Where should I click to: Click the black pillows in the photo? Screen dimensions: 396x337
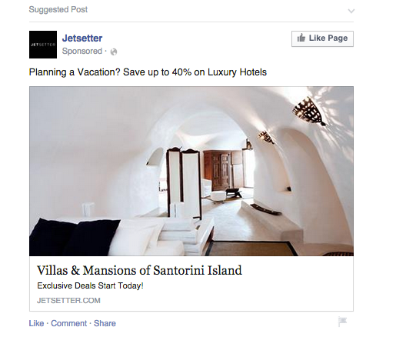(75, 236)
